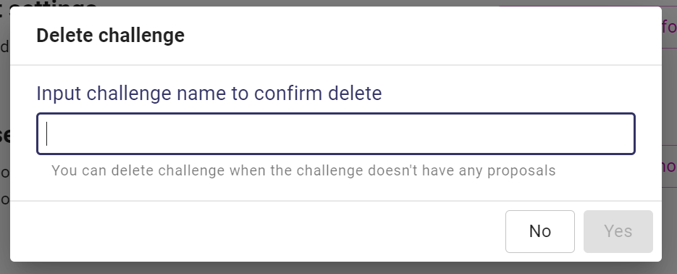Click the blinking text cursor in the input
This screenshot has width=677, height=274.
(46, 134)
